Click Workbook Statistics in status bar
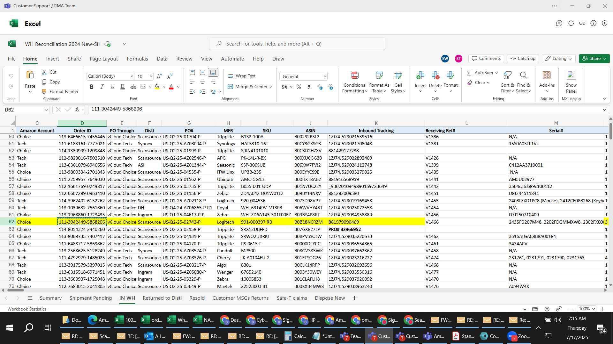613x344 pixels. click(x=27, y=309)
